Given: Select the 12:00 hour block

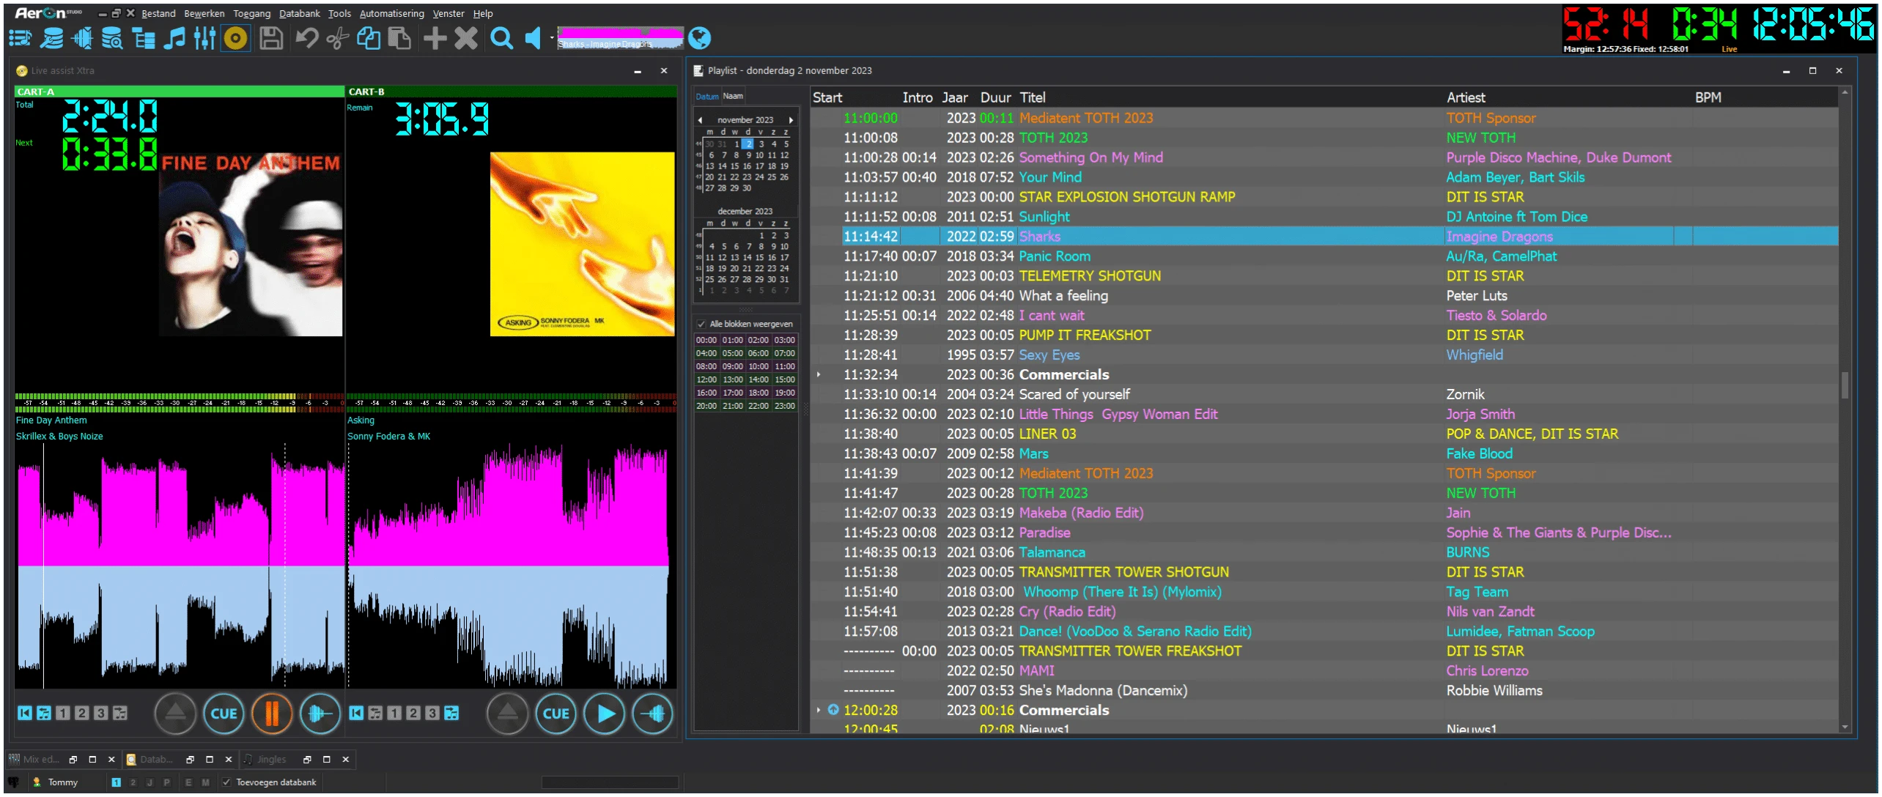Looking at the screenshot, I should (706, 379).
